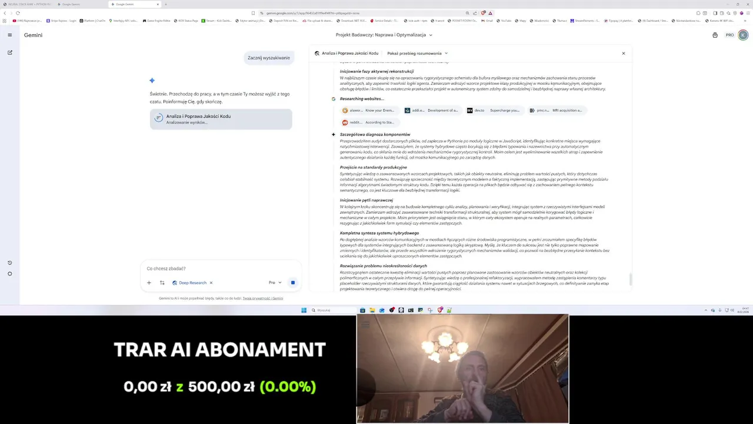Click the Windows taskbar search box 'Wyszukaj'
The width and height of the screenshot is (753, 424).
pyautogui.click(x=332, y=310)
